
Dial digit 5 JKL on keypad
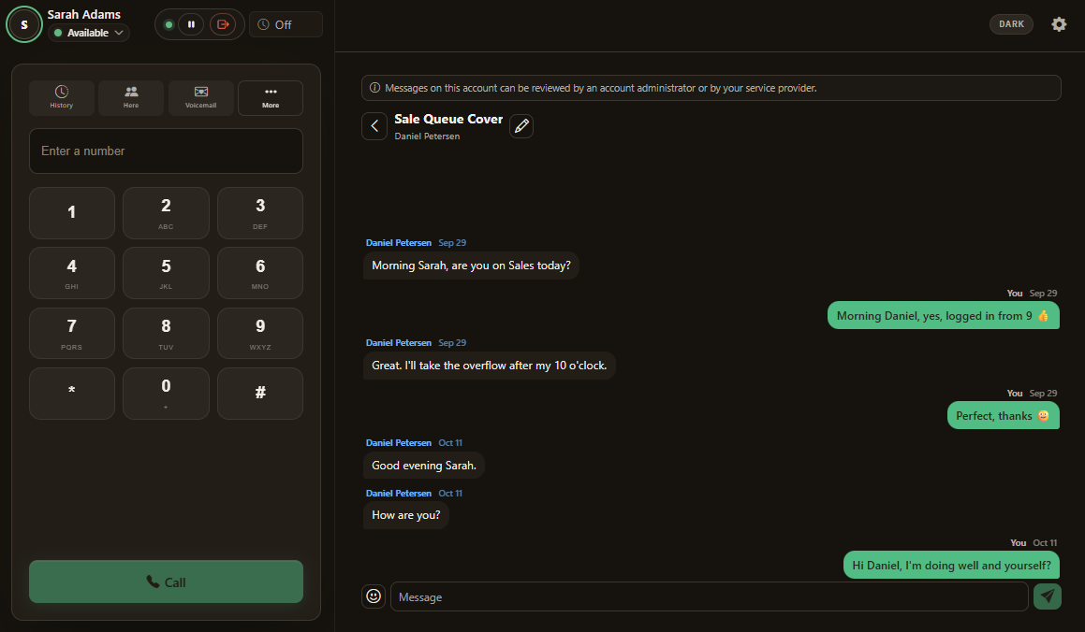click(x=166, y=273)
